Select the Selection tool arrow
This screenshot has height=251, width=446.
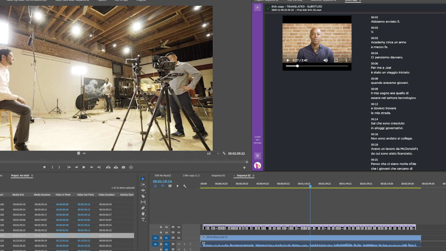click(x=143, y=179)
